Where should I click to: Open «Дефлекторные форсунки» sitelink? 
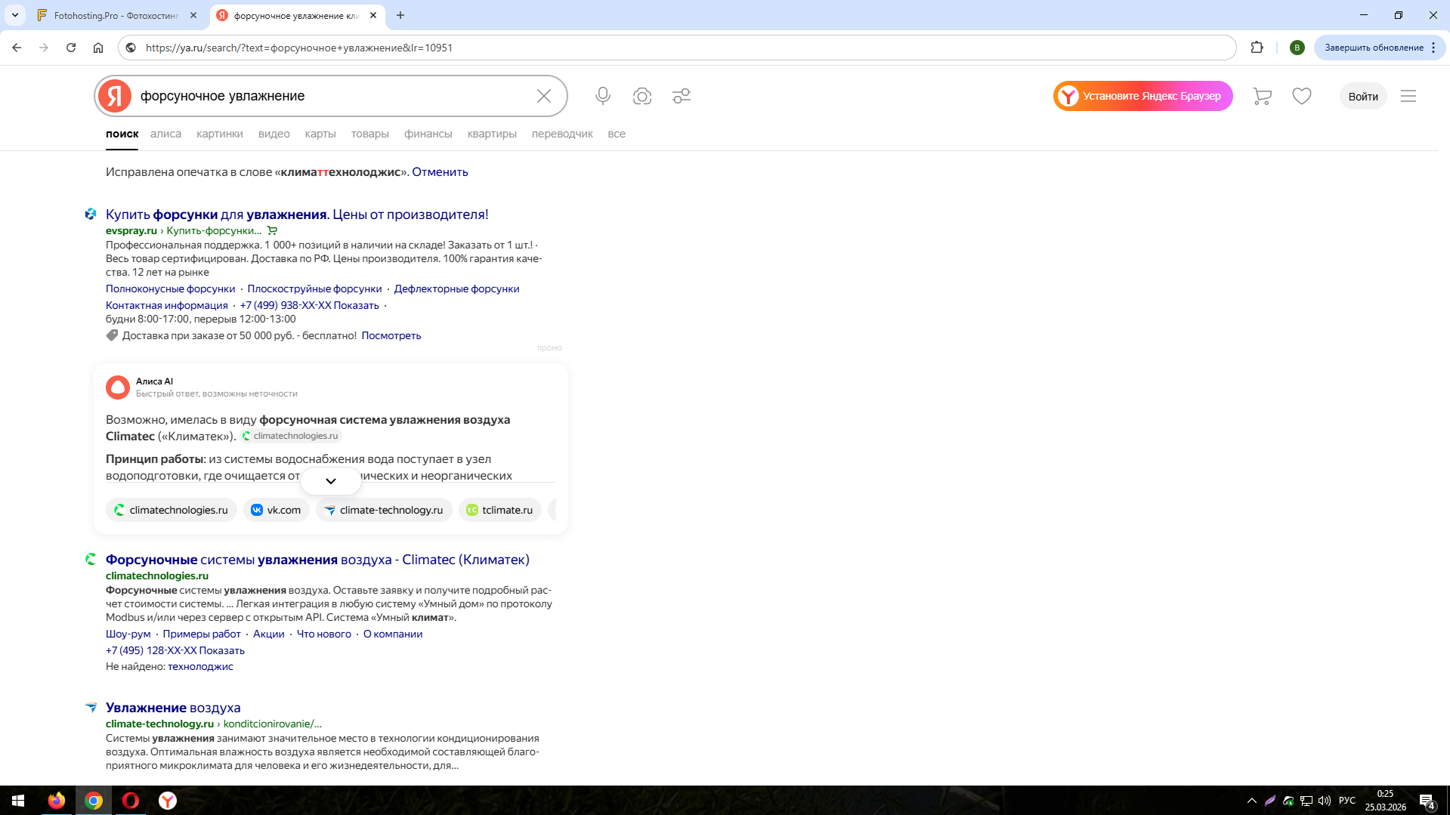[456, 289]
